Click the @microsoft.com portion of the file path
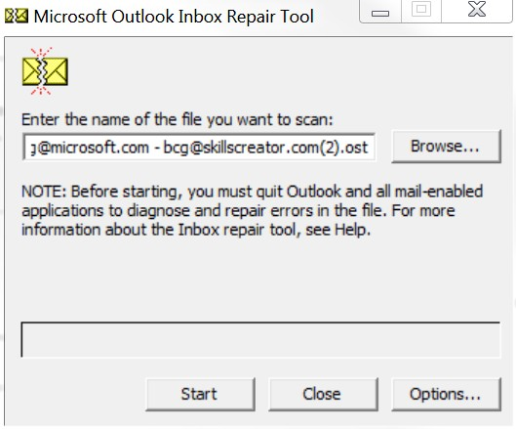This screenshot has height=429, width=516. point(93,148)
